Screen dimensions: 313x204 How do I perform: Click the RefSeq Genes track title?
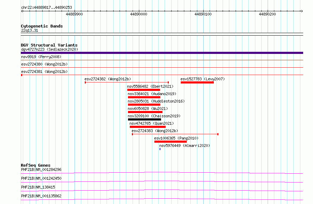pyautogui.click(x=36, y=165)
